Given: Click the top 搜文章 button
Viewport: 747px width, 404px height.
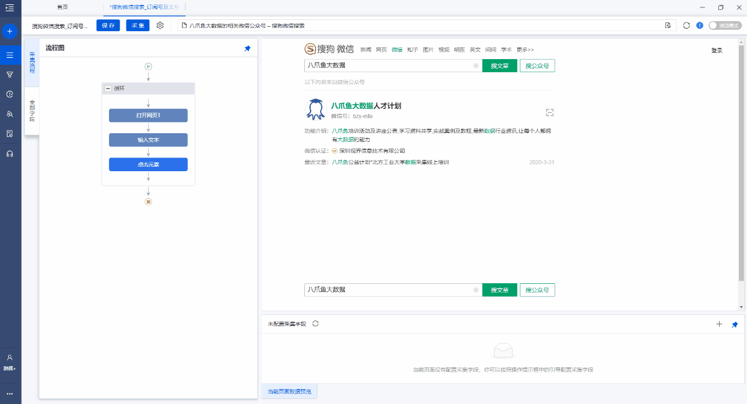Looking at the screenshot, I should (500, 65).
